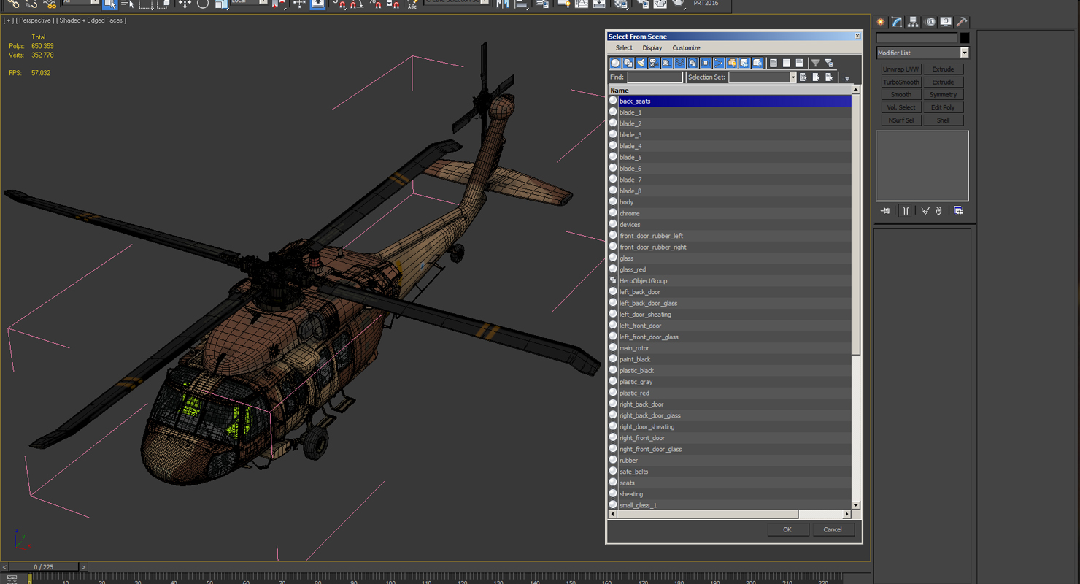
Task: Toggle Display Bones filter icon
Action: point(719,64)
